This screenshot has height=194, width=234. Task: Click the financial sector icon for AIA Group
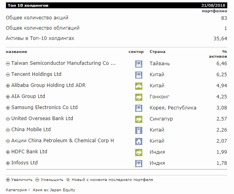(139, 97)
